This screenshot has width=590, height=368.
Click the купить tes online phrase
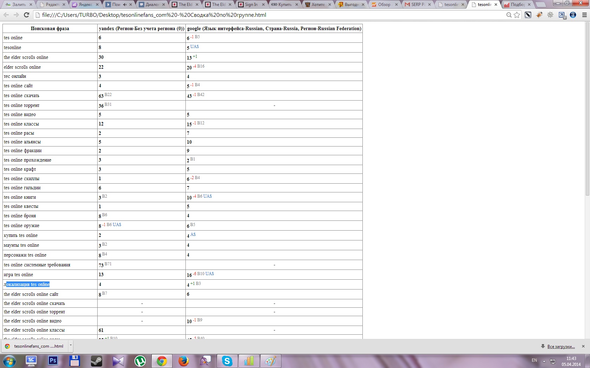(21, 236)
